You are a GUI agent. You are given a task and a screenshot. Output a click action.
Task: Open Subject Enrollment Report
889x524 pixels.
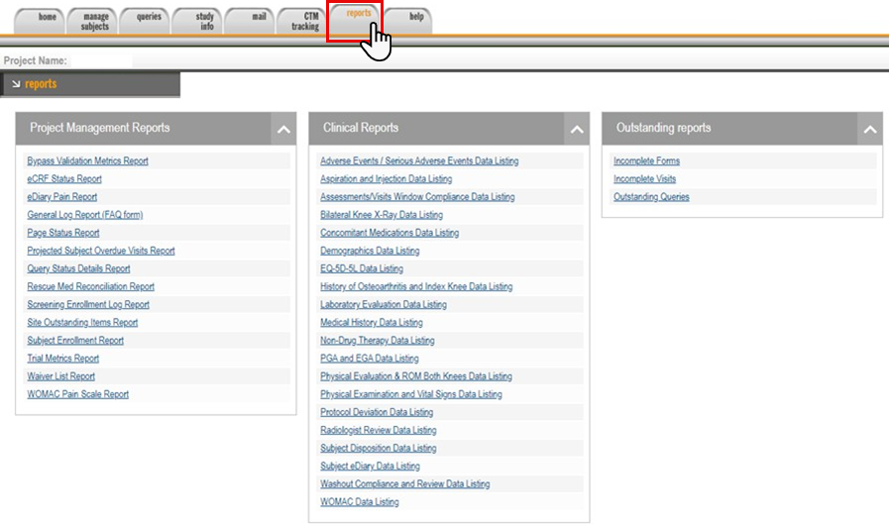coord(75,341)
